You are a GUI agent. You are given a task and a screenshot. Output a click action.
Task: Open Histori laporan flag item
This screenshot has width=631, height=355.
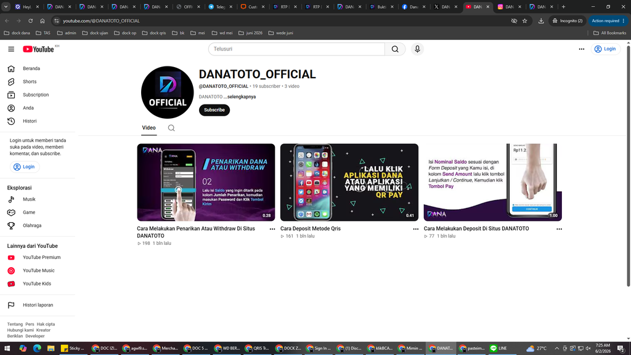(38, 305)
